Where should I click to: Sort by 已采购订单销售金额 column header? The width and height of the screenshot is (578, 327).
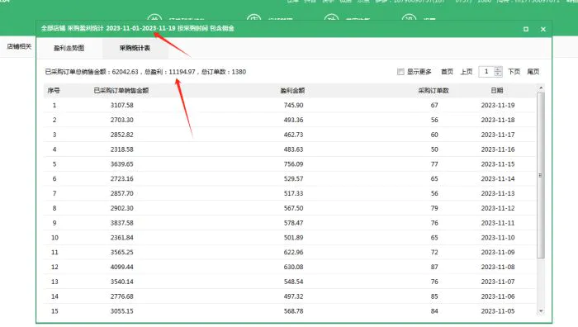pos(121,90)
